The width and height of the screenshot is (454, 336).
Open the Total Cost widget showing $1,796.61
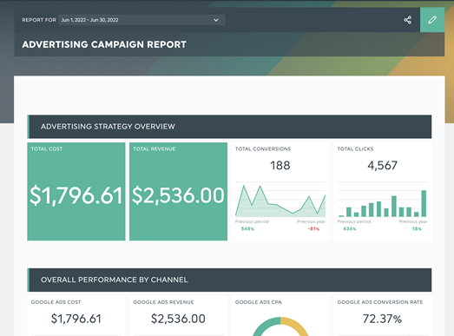76,192
